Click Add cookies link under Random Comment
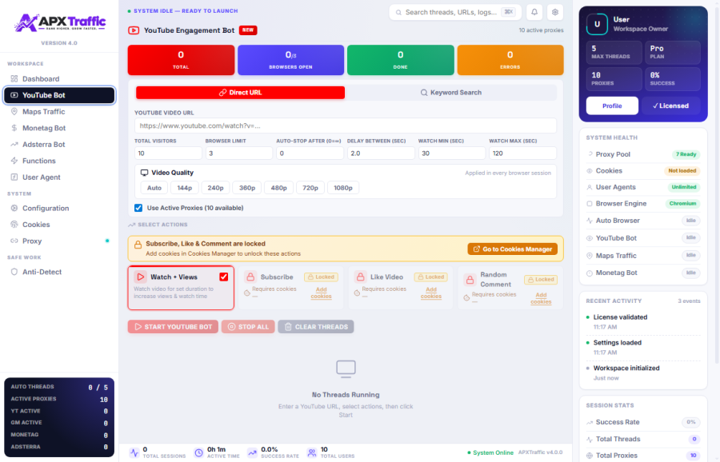The width and height of the screenshot is (720, 462). pos(541,298)
